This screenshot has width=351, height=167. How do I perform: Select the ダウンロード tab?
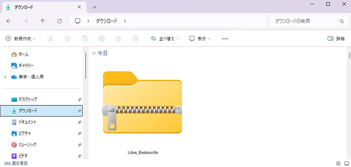[x=44, y=7]
